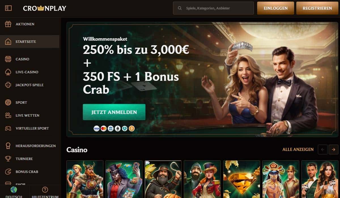Open the Live-Casino spade icon
340x198 pixels.
point(8,72)
